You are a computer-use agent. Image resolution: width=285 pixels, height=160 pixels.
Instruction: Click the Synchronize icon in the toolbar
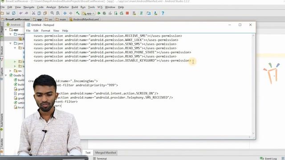coord(14,13)
